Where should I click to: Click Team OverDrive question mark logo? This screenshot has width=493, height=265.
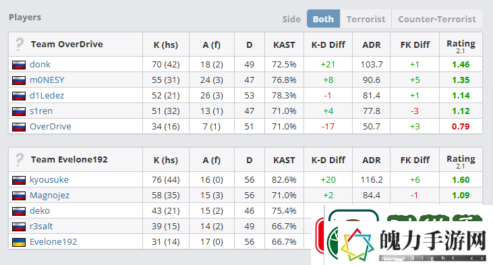point(20,45)
